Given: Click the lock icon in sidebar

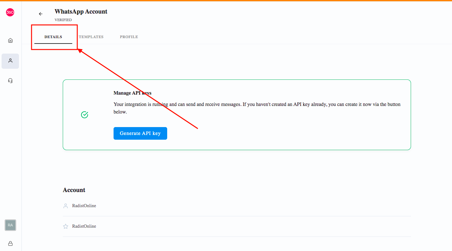Looking at the screenshot, I should pyautogui.click(x=10, y=243).
